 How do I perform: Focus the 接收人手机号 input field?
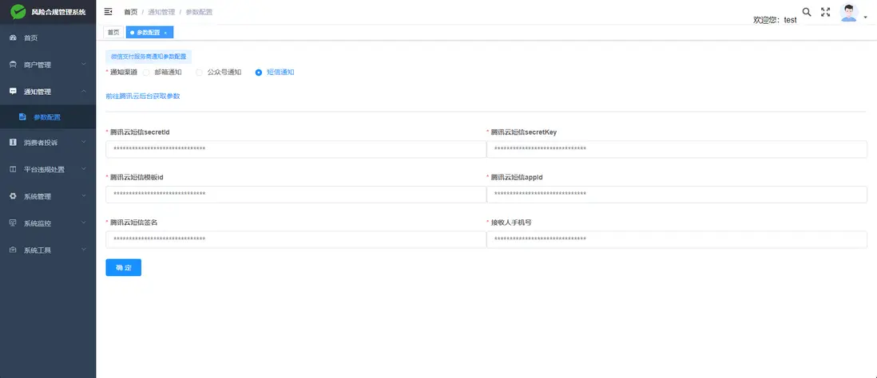click(x=677, y=239)
